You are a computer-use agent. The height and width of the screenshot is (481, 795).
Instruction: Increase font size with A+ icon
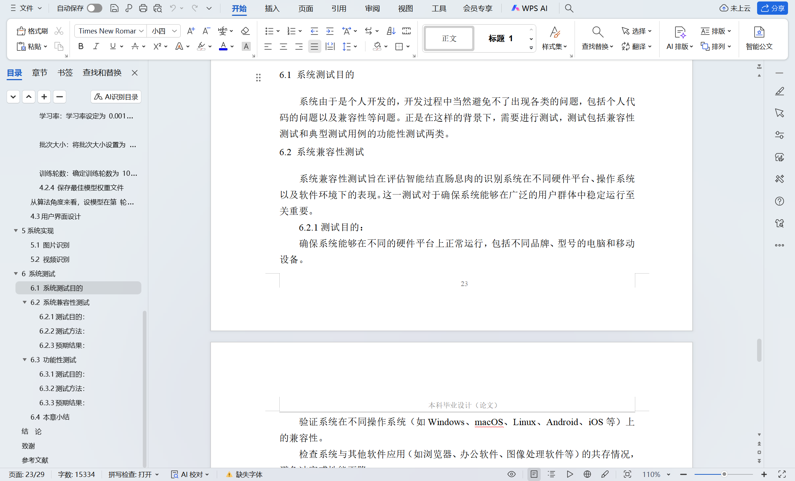coord(191,31)
